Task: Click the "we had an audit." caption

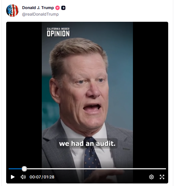Action: (x=87, y=144)
